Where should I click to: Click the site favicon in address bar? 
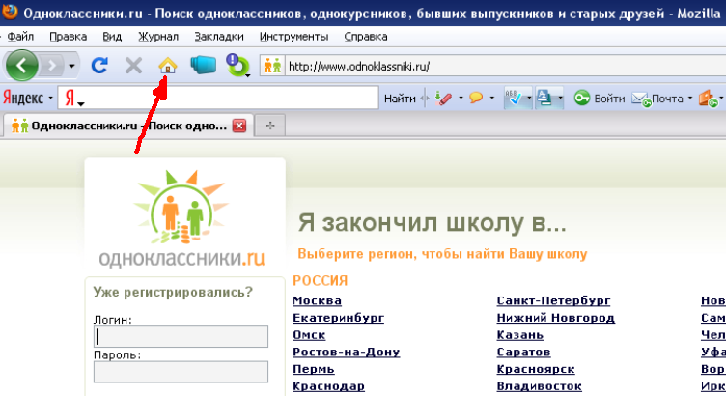[272, 66]
